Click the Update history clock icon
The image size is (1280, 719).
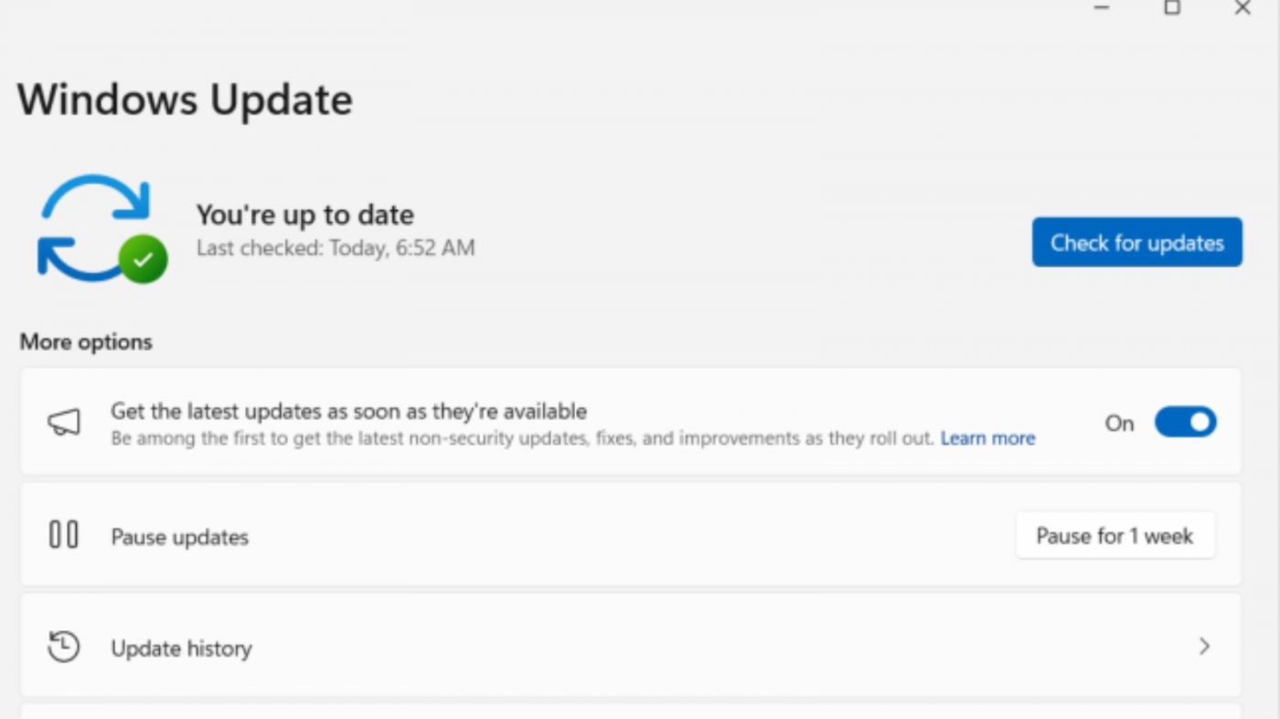tap(64, 647)
